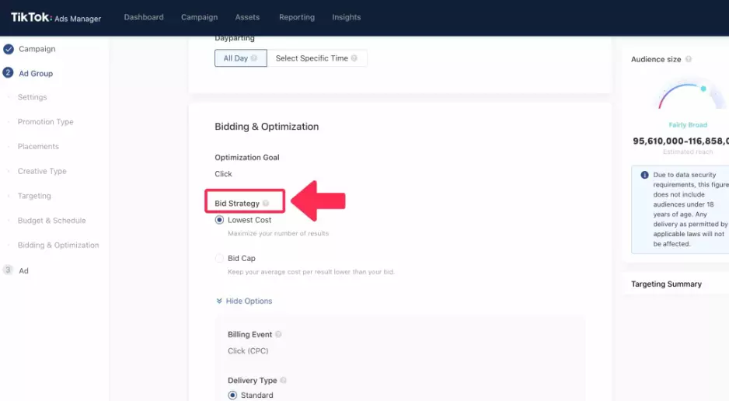The image size is (729, 401).
Task: Open the Delivery Type help icon
Action: pyautogui.click(x=283, y=380)
